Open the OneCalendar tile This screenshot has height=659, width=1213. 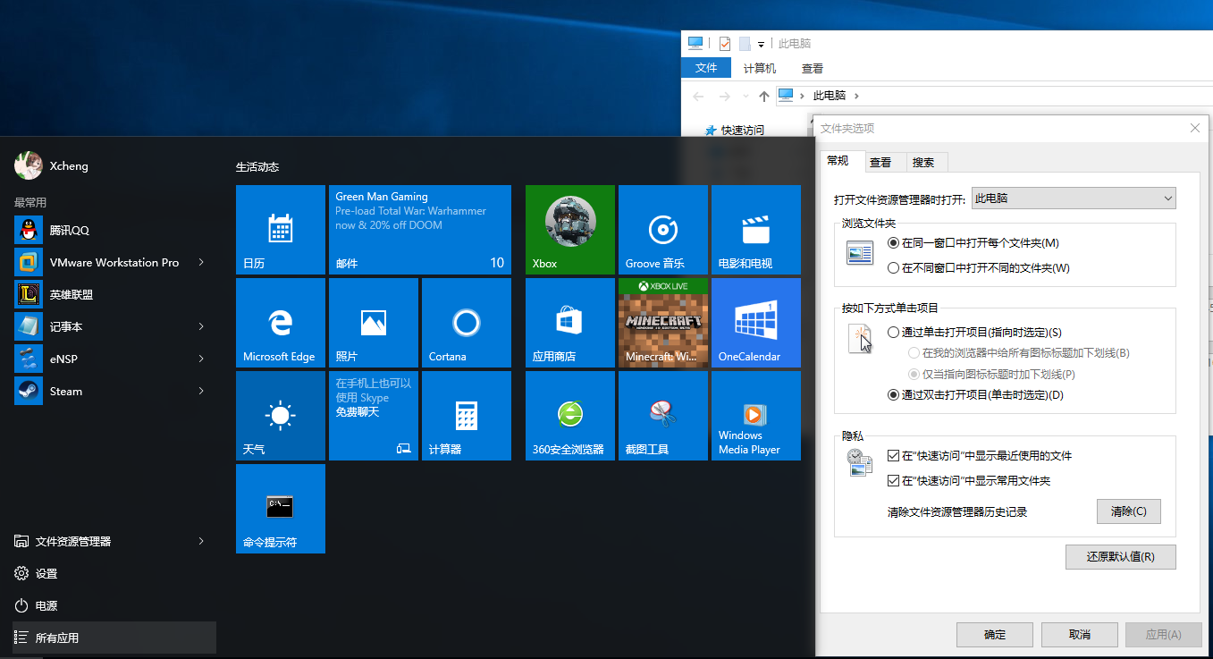pyautogui.click(x=756, y=323)
